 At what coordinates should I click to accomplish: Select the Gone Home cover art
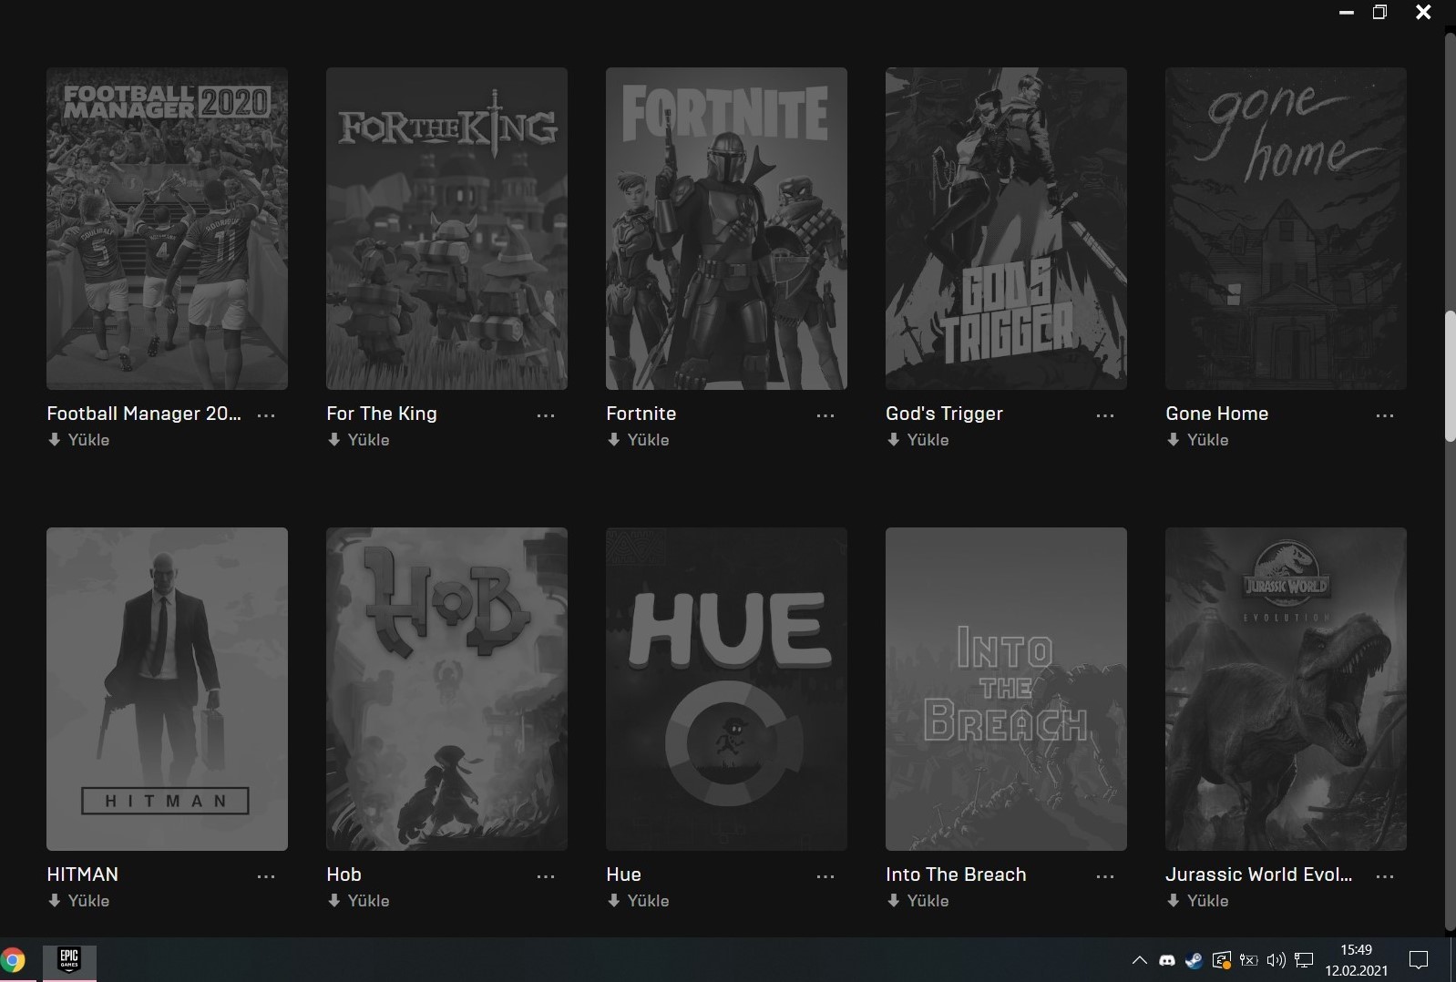point(1286,229)
